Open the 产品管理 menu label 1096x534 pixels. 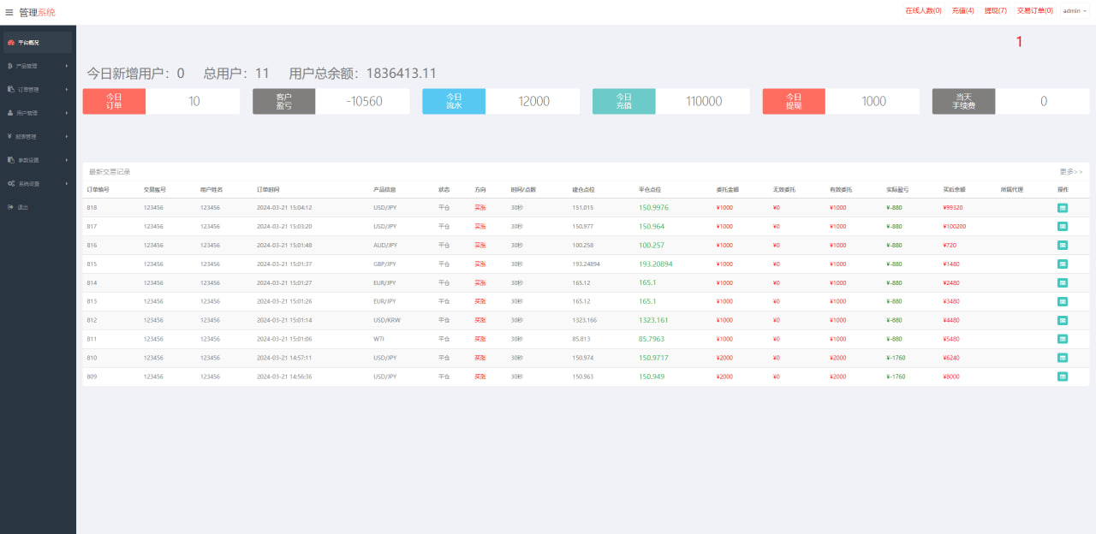[x=27, y=66]
